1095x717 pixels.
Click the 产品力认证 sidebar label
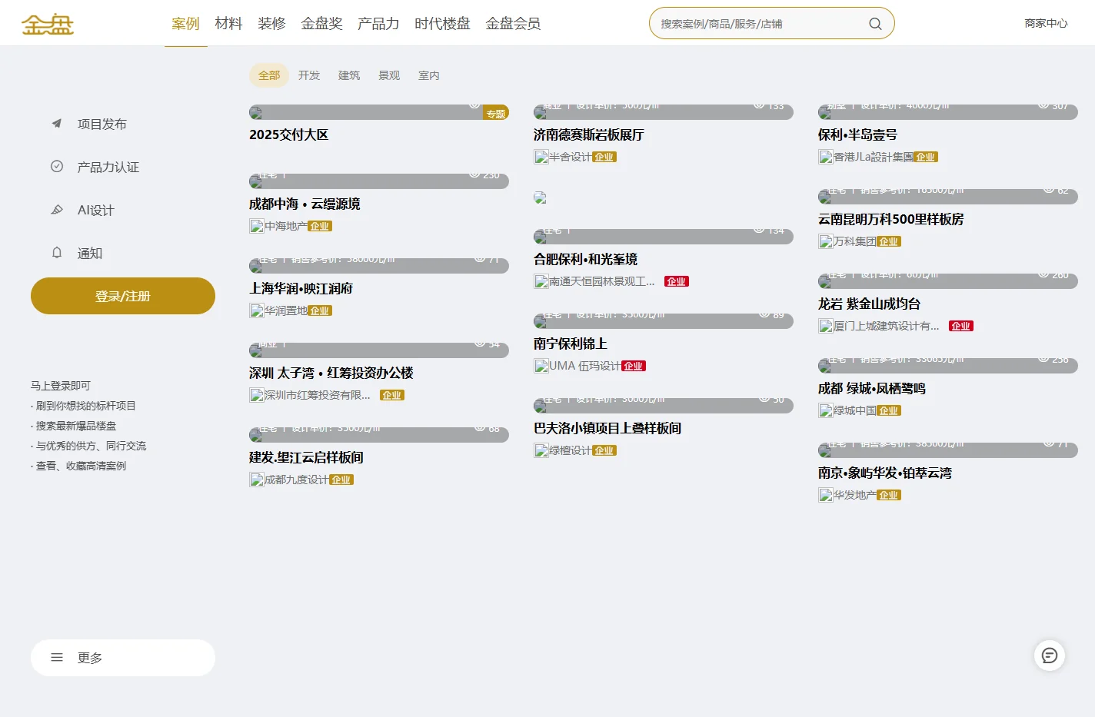108,167
